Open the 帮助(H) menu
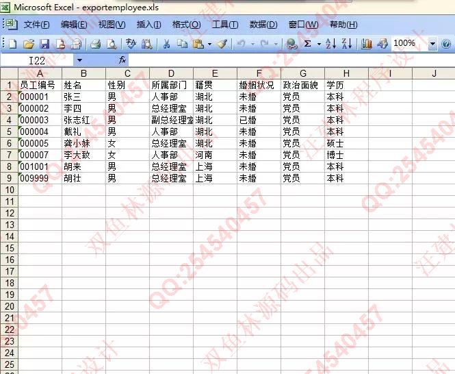Viewport: 455px width, 374px height. point(343,25)
